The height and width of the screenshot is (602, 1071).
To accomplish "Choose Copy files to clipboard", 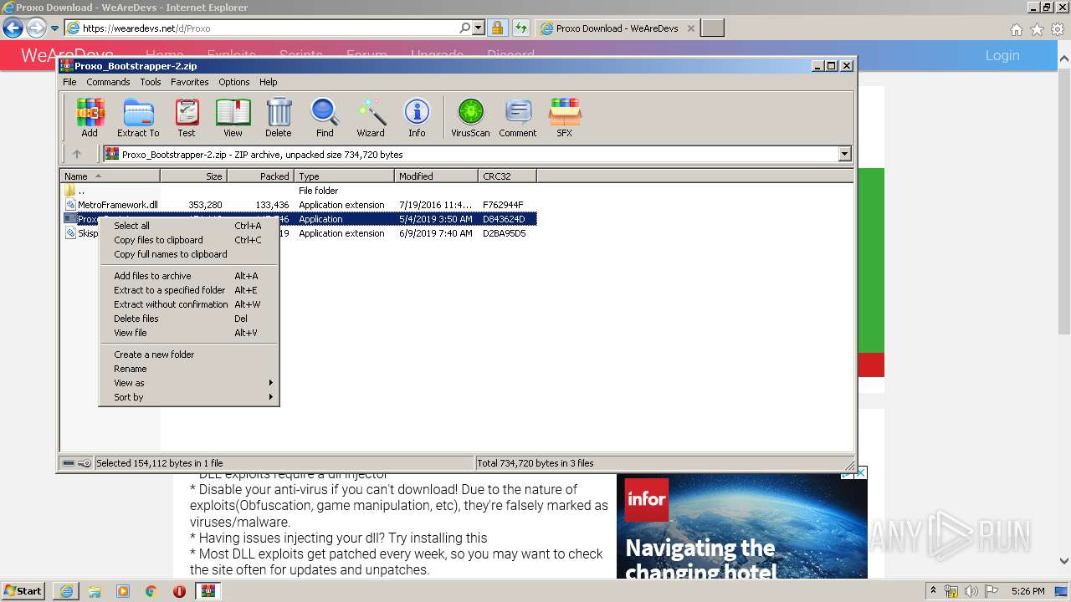I will tap(189, 240).
